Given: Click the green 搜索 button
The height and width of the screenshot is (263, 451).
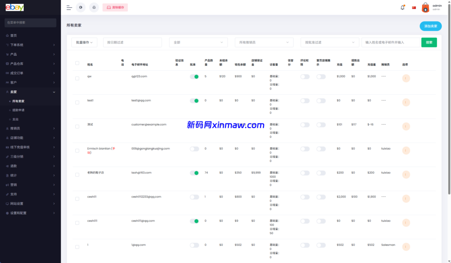Looking at the screenshot, I should tap(429, 42).
